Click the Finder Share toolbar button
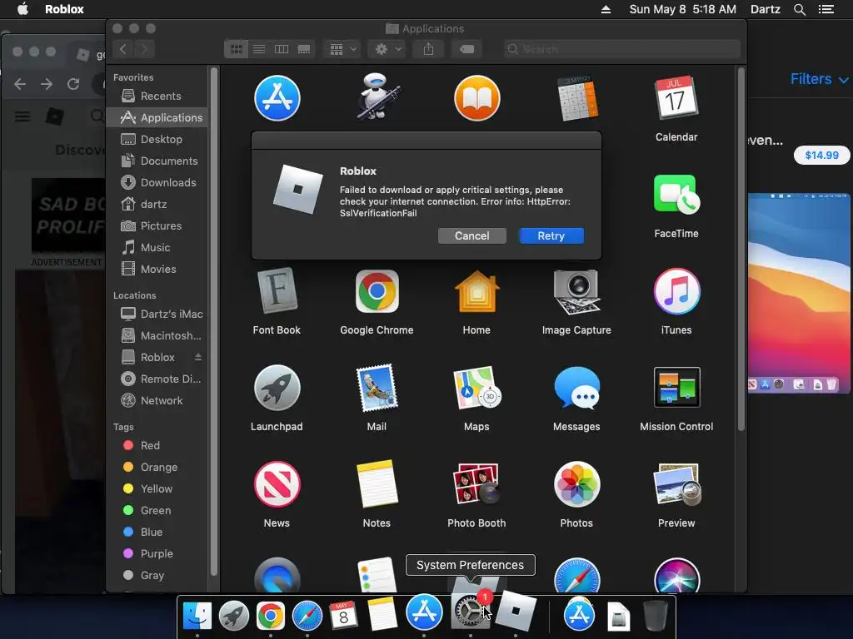Image resolution: width=853 pixels, height=639 pixels. click(x=429, y=49)
